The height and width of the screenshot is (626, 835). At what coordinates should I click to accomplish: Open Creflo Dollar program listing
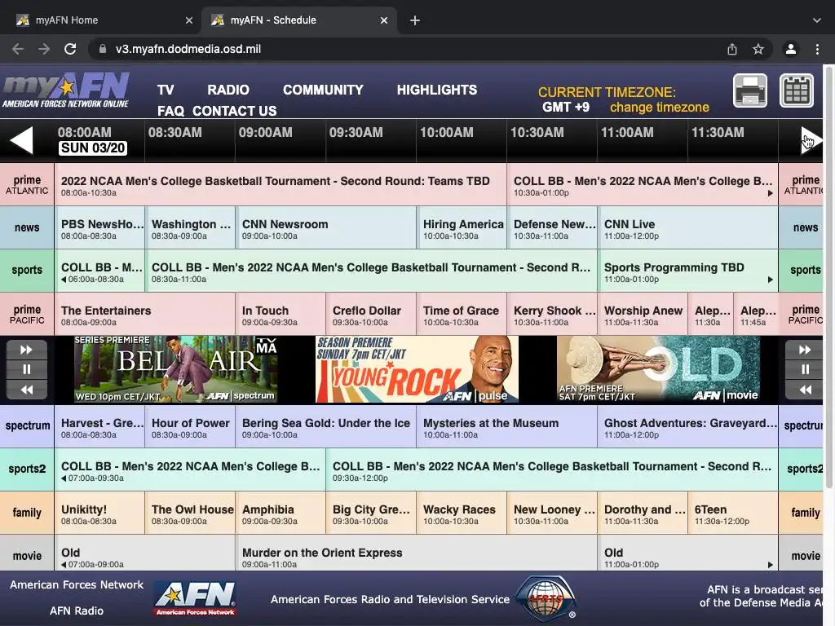point(371,314)
